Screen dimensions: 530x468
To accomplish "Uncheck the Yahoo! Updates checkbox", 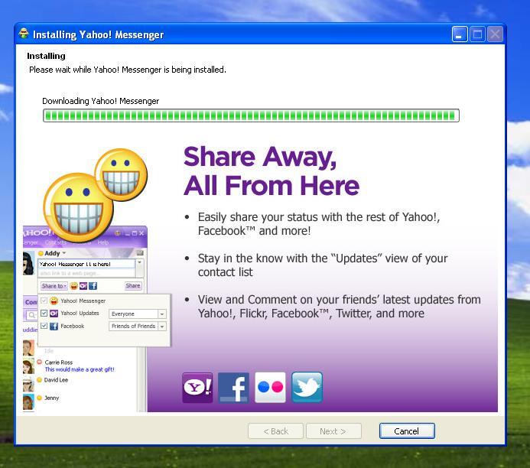I will [x=44, y=313].
